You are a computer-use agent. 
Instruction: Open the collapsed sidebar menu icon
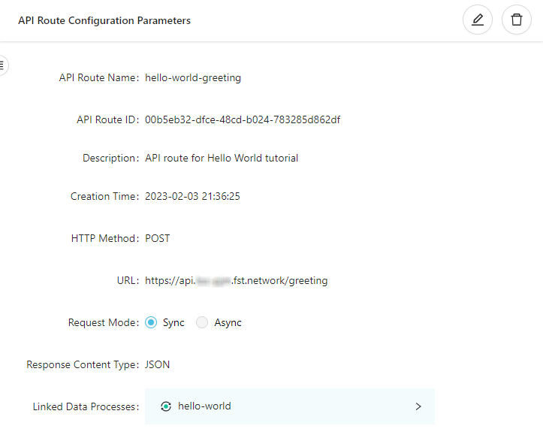pyautogui.click(x=3, y=65)
